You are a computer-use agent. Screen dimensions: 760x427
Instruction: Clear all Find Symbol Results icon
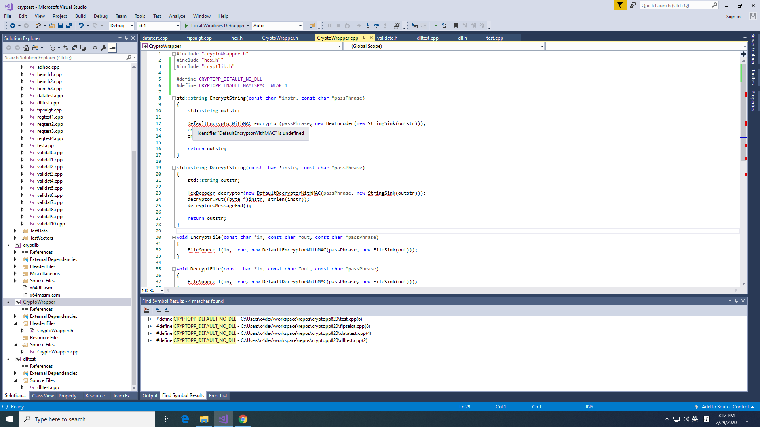147,310
